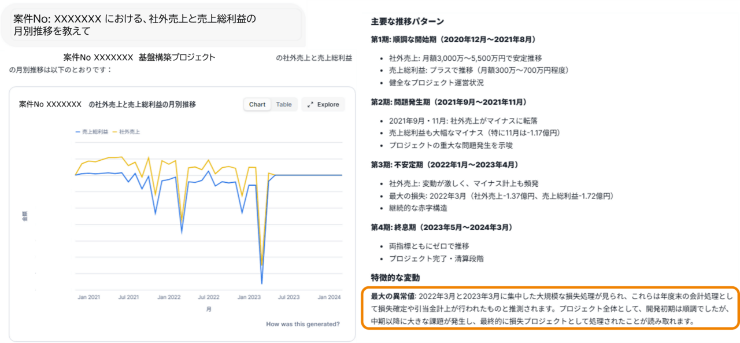The height and width of the screenshot is (343, 740).
Task: Toggle the 売上総利益 legend label
Action: [95, 132]
